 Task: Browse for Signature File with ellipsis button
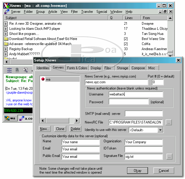pos(169,157)
